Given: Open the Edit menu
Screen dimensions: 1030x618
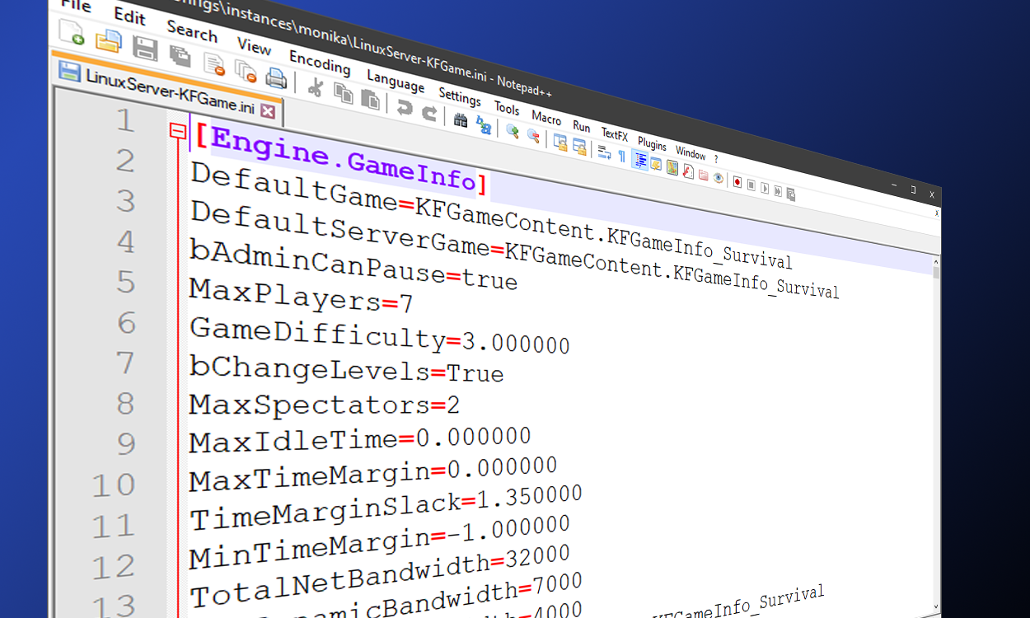Looking at the screenshot, I should 129,16.
